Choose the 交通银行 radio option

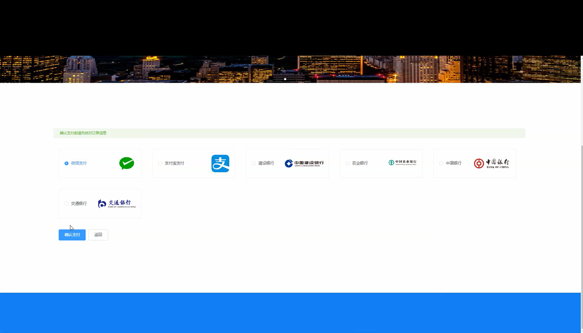66,204
